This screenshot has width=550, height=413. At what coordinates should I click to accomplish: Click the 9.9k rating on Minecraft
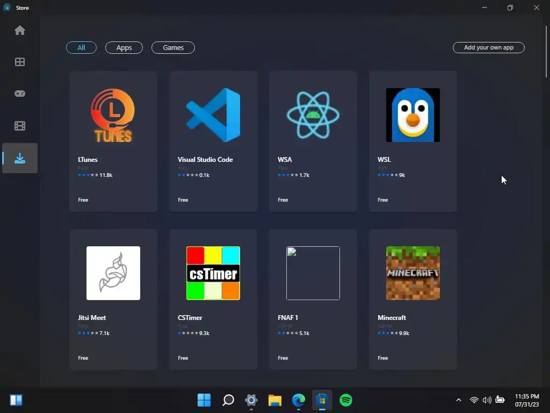point(404,333)
